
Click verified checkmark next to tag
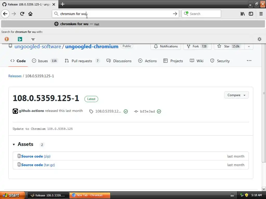coord(126,111)
